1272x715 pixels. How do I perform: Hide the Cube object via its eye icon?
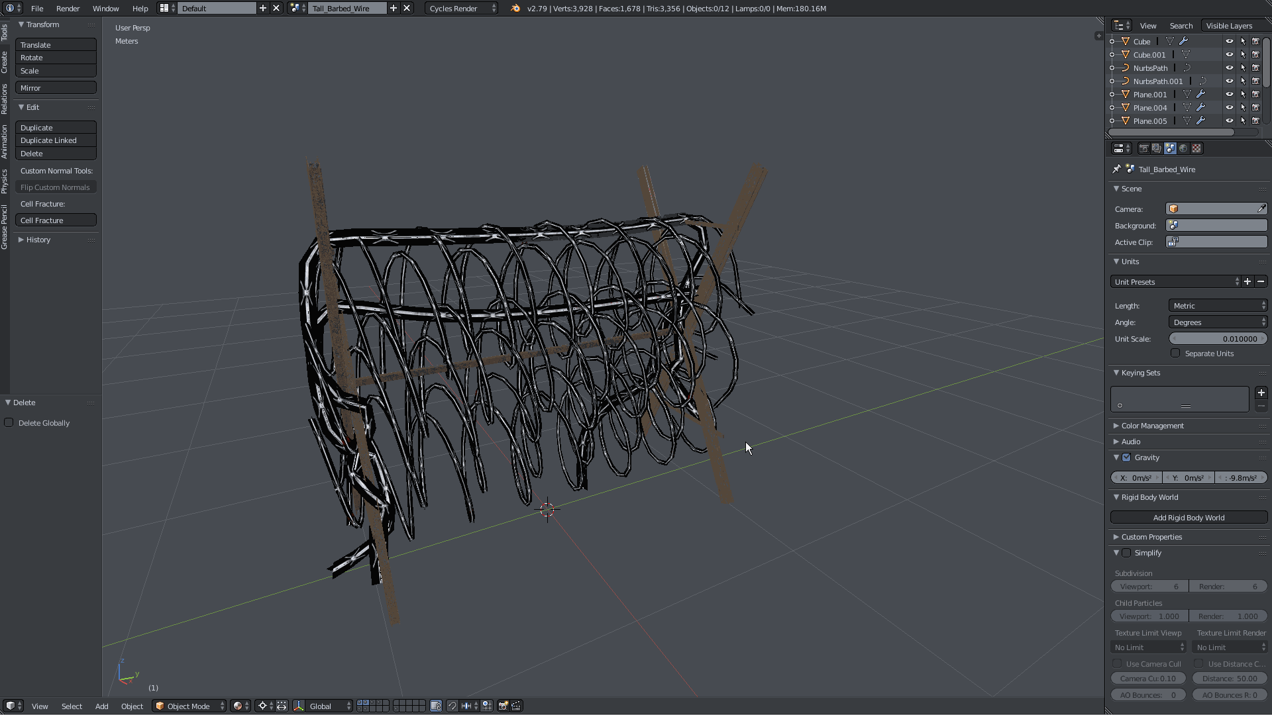point(1229,41)
